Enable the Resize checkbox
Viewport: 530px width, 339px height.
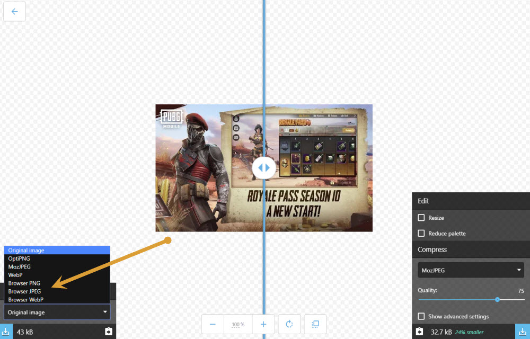tap(421, 218)
